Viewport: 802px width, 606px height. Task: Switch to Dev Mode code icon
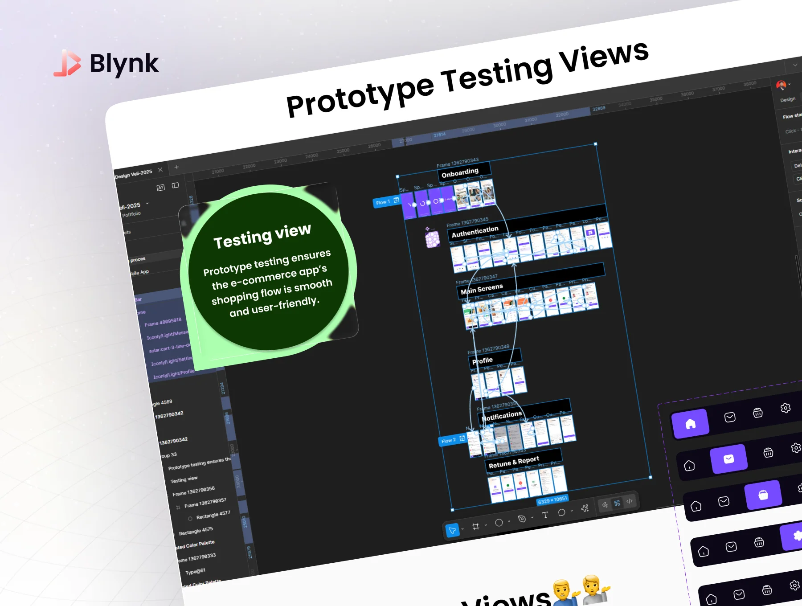(x=630, y=501)
